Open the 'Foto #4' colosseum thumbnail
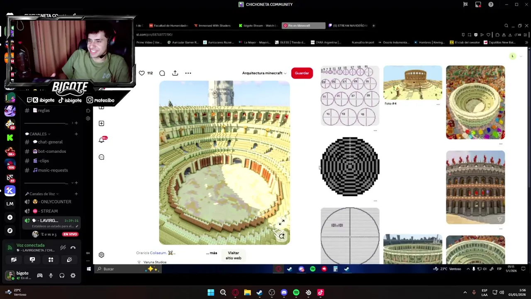531x299 pixels. 413,83
